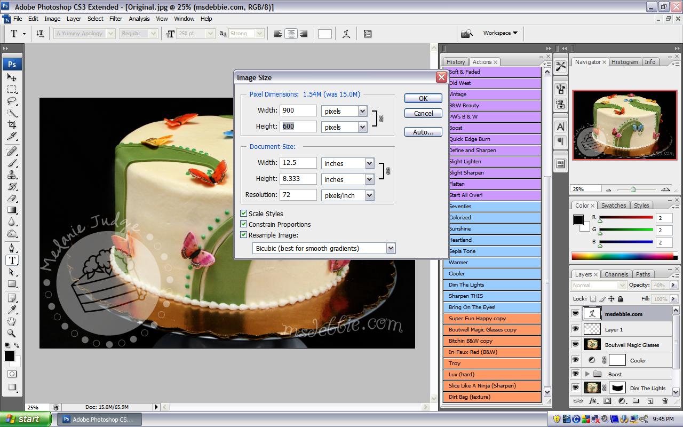Hide the Boutwell Magic Glasses layer
This screenshot has width=683, height=427.
point(575,345)
